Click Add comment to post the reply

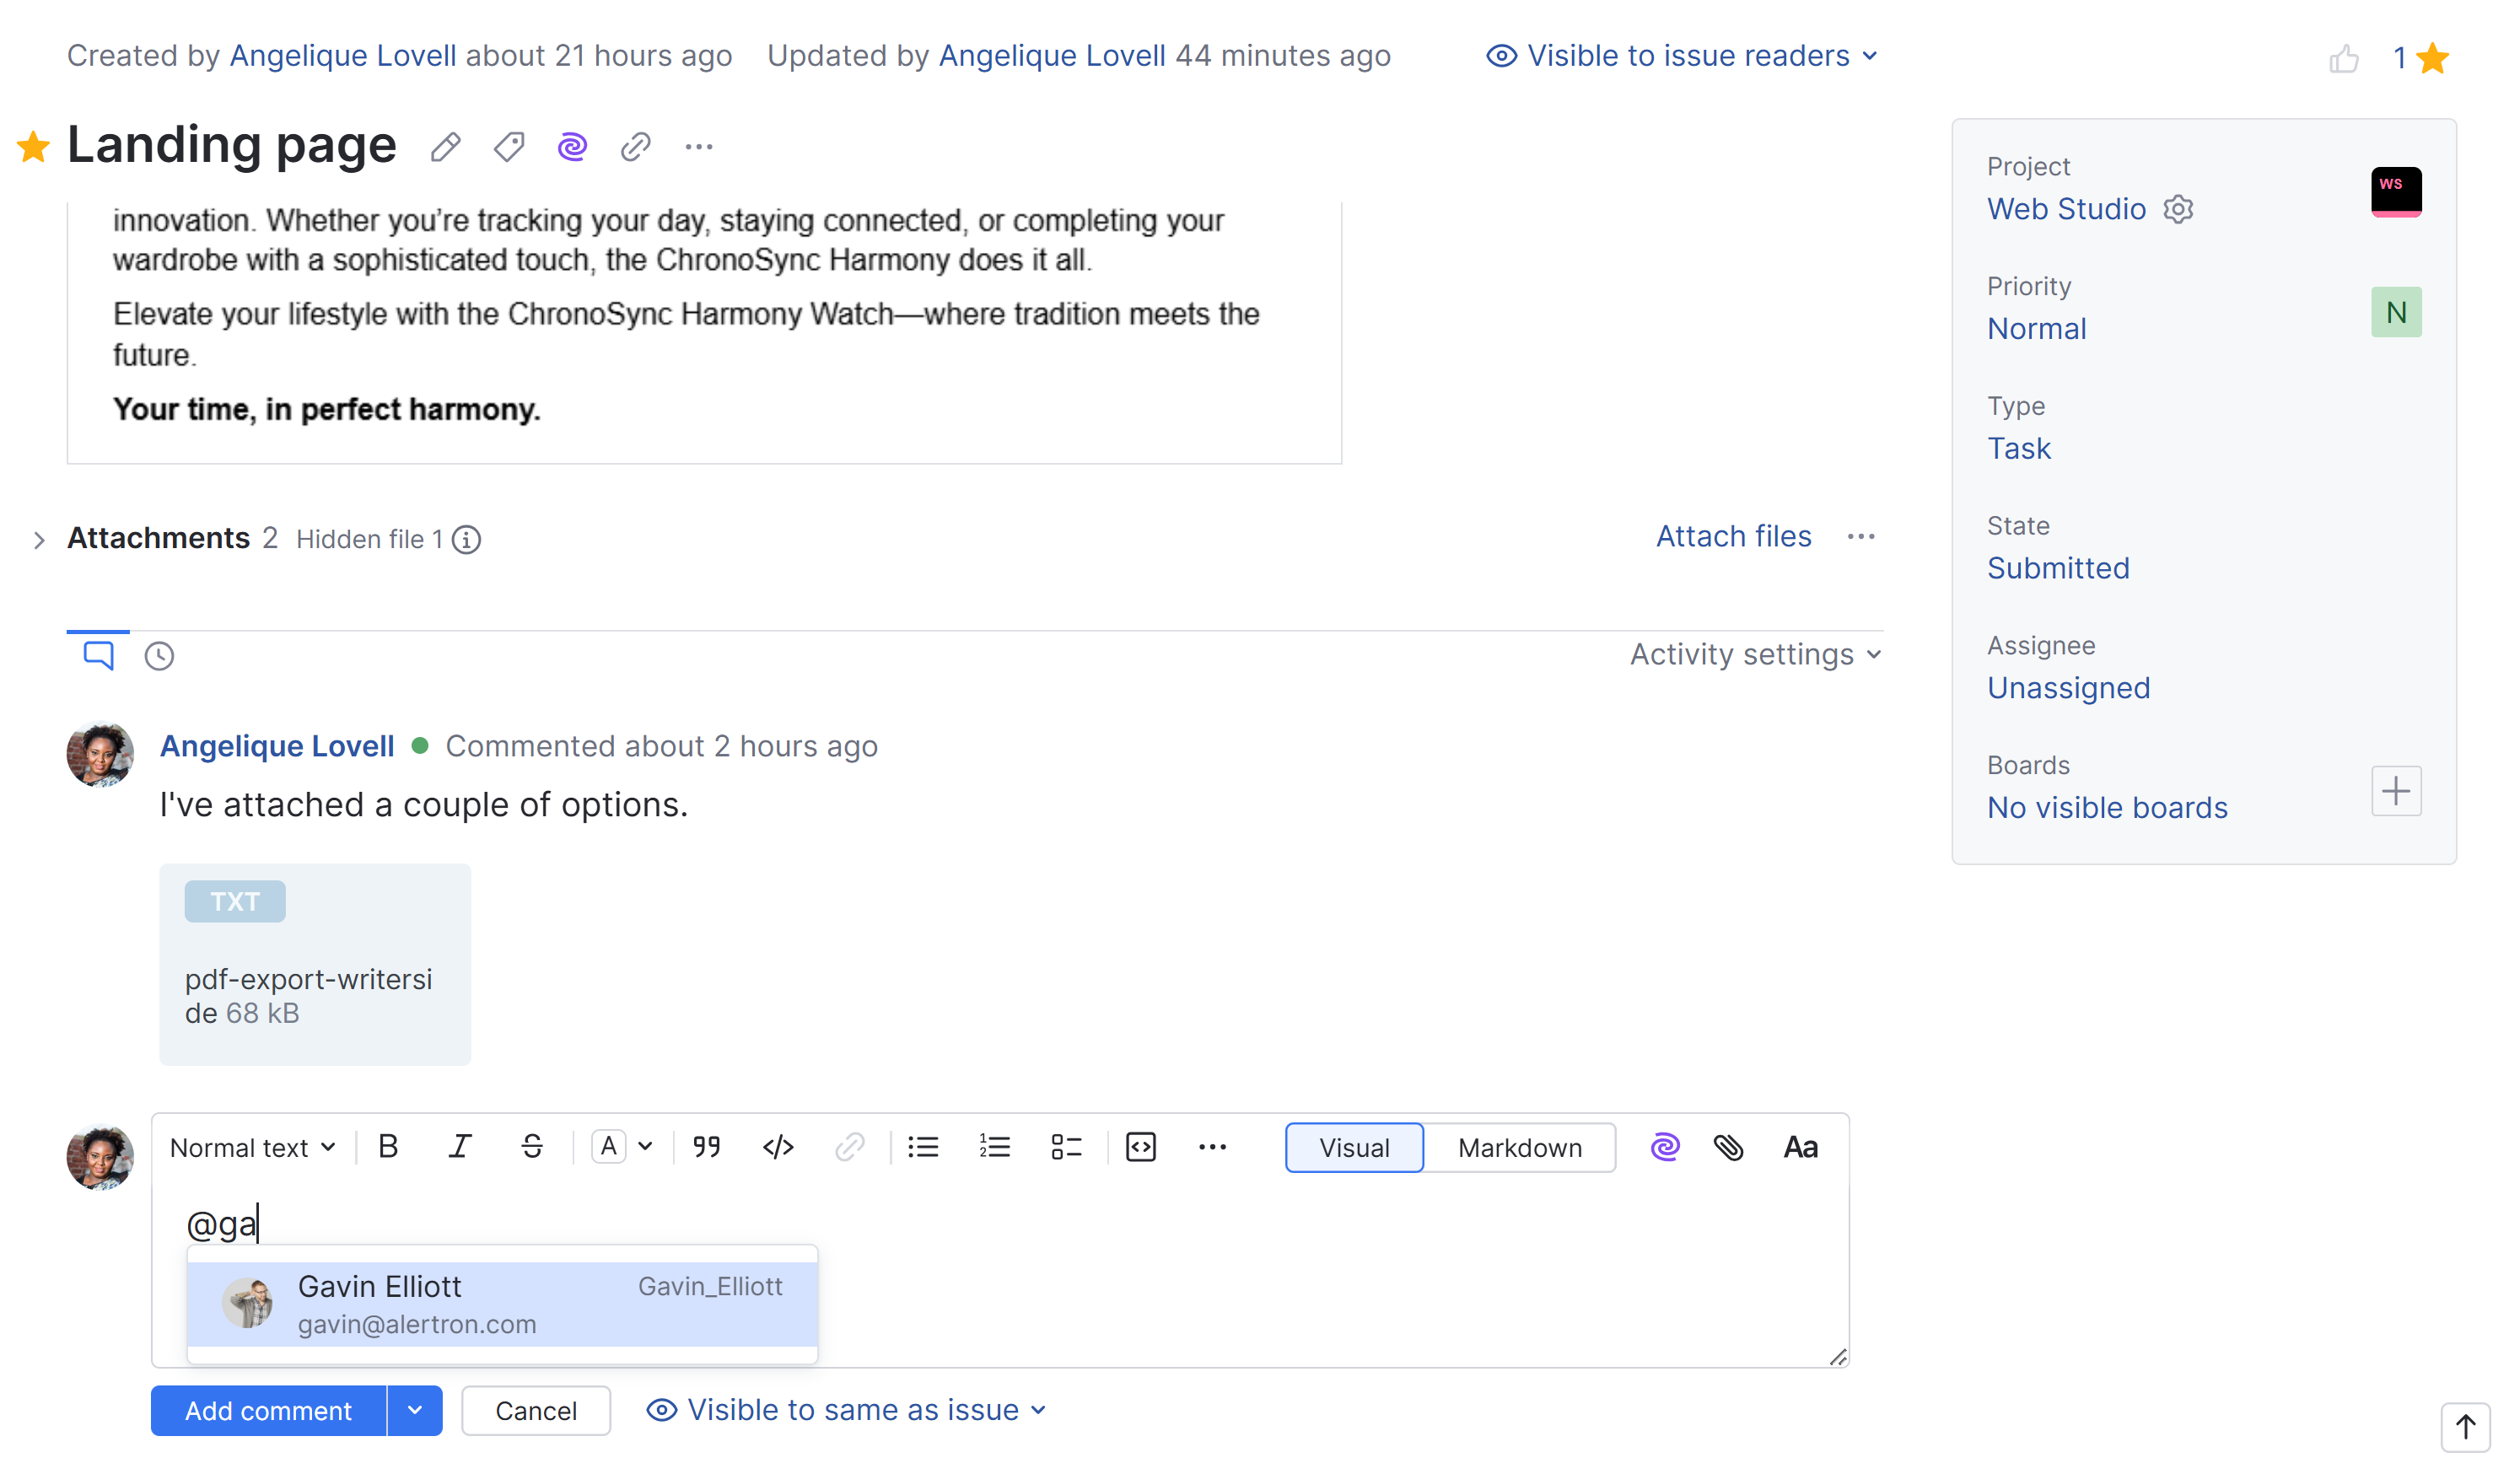pyautogui.click(x=268, y=1410)
